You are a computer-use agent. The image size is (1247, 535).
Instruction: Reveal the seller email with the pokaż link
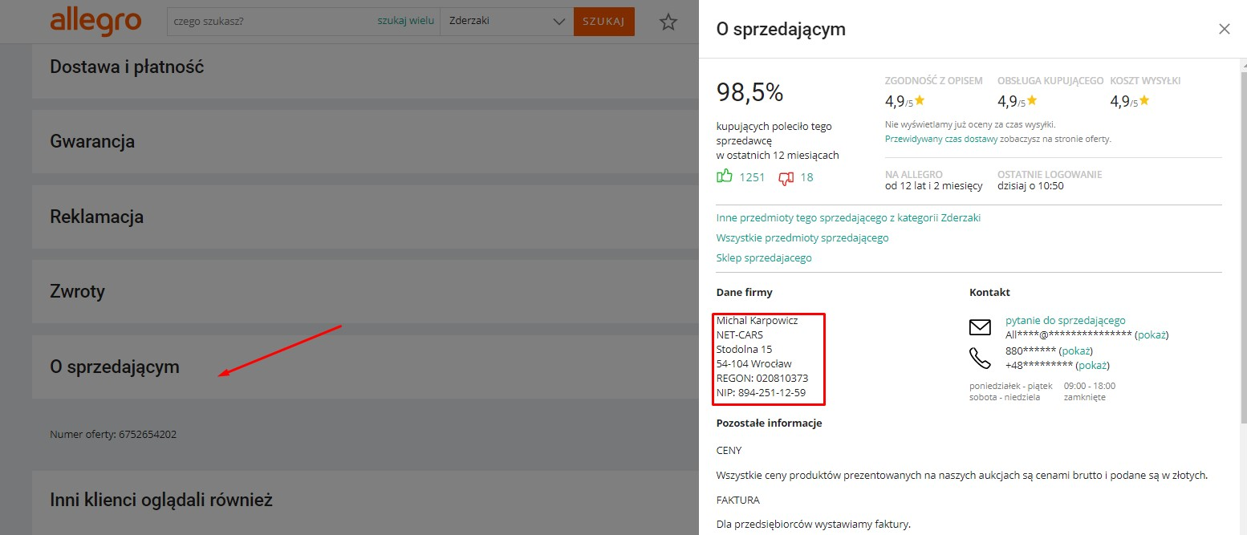pyautogui.click(x=1152, y=334)
